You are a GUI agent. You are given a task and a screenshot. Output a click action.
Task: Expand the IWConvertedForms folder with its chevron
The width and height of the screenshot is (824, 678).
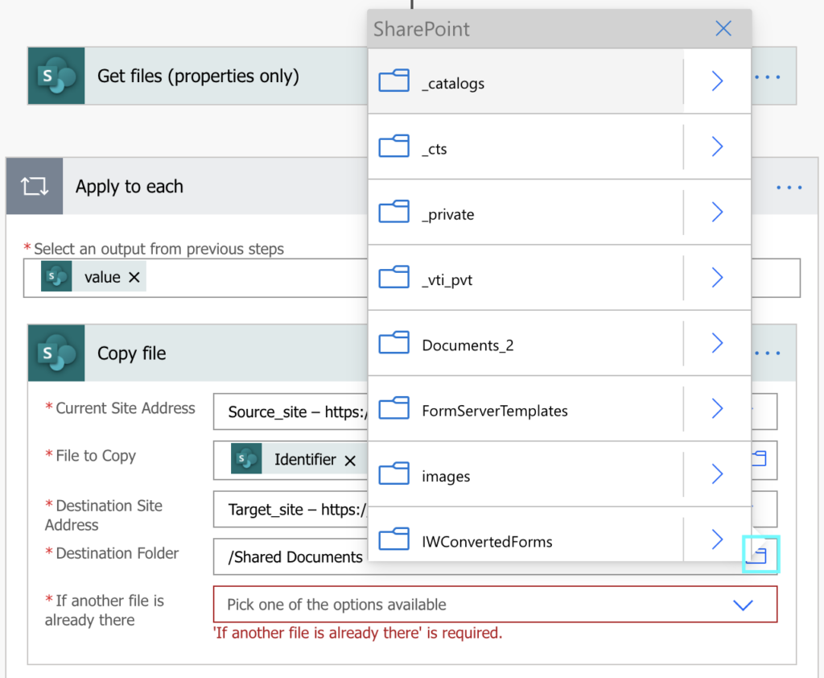pyautogui.click(x=717, y=540)
